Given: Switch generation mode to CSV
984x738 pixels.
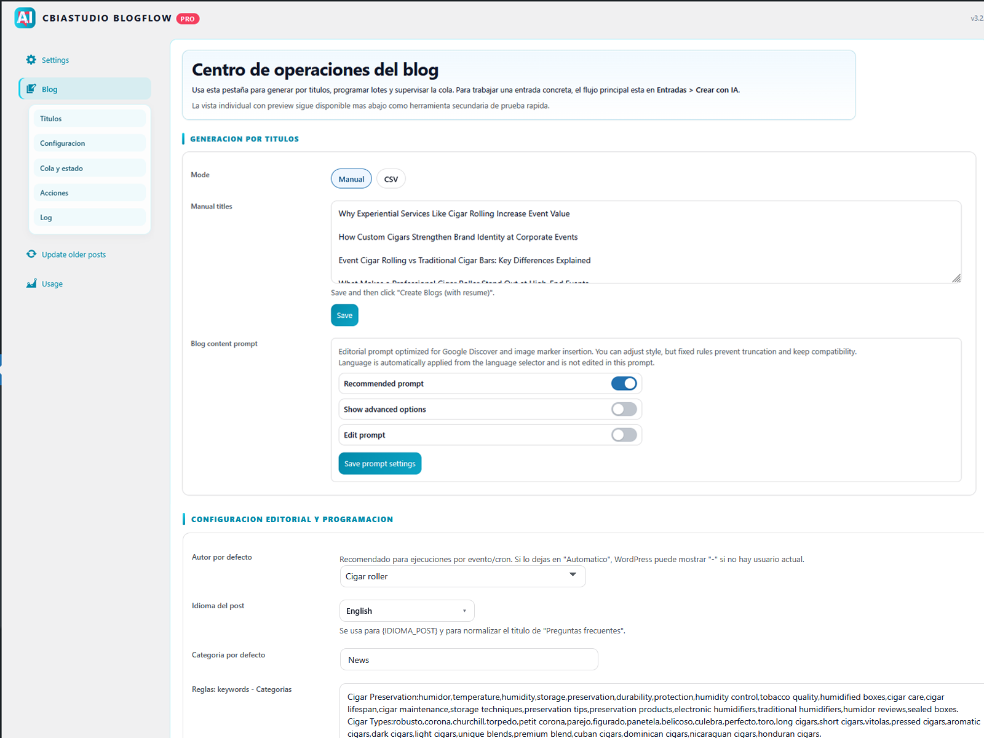Looking at the screenshot, I should pos(391,178).
